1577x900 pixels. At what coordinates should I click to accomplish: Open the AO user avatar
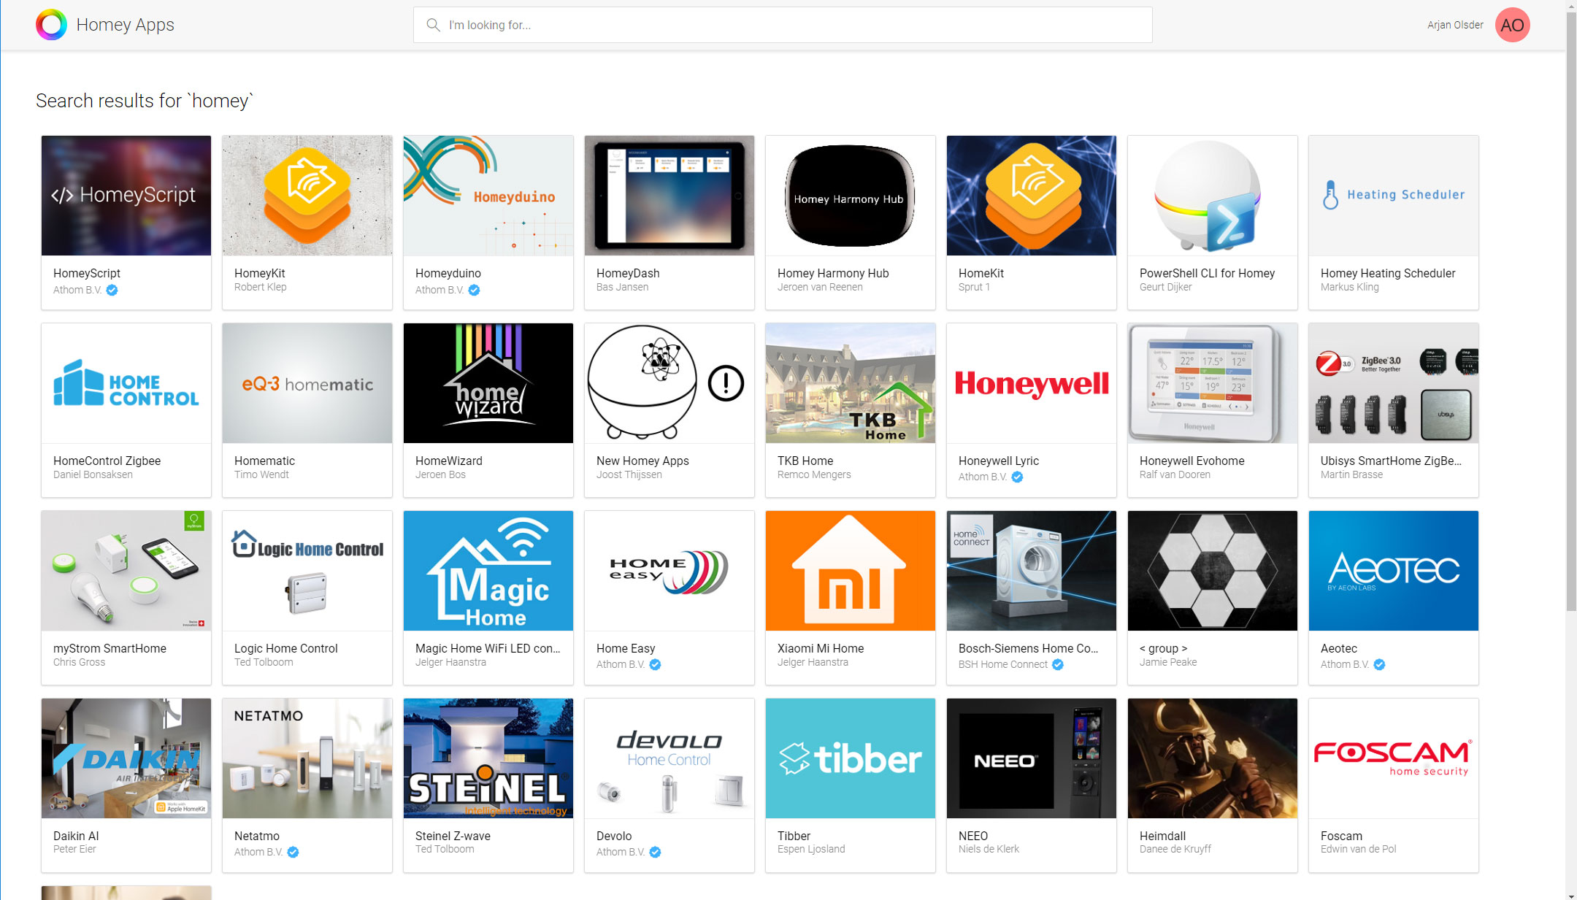click(1512, 25)
